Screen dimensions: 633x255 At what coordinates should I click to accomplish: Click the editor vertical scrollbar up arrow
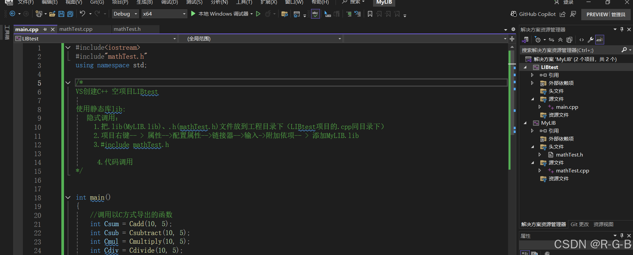(512, 47)
